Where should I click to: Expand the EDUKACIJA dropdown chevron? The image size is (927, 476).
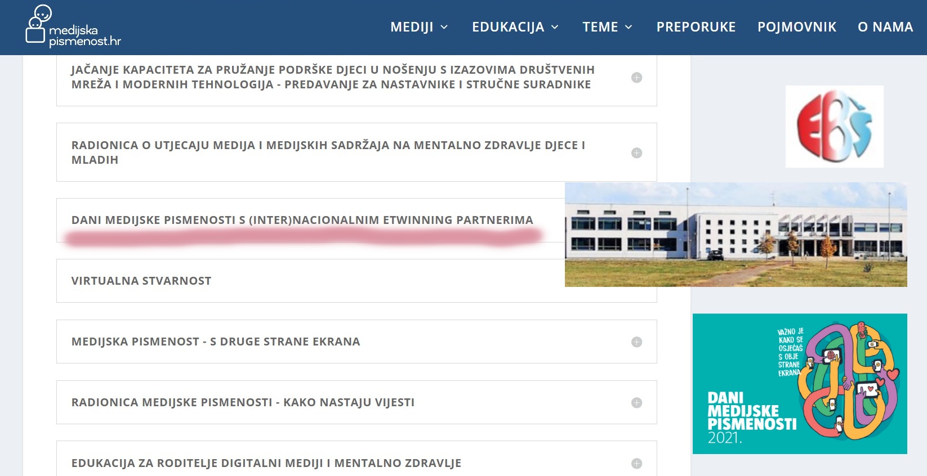click(x=555, y=27)
